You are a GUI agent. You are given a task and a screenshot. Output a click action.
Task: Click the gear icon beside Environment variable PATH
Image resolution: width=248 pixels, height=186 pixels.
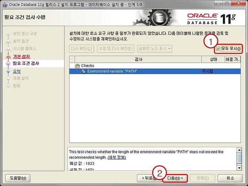tap(83, 71)
